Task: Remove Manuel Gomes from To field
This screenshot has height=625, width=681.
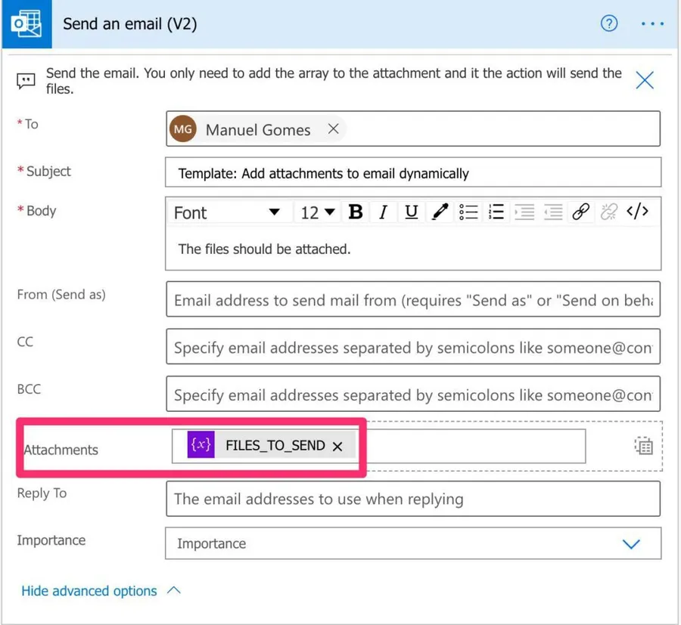Action: click(333, 129)
